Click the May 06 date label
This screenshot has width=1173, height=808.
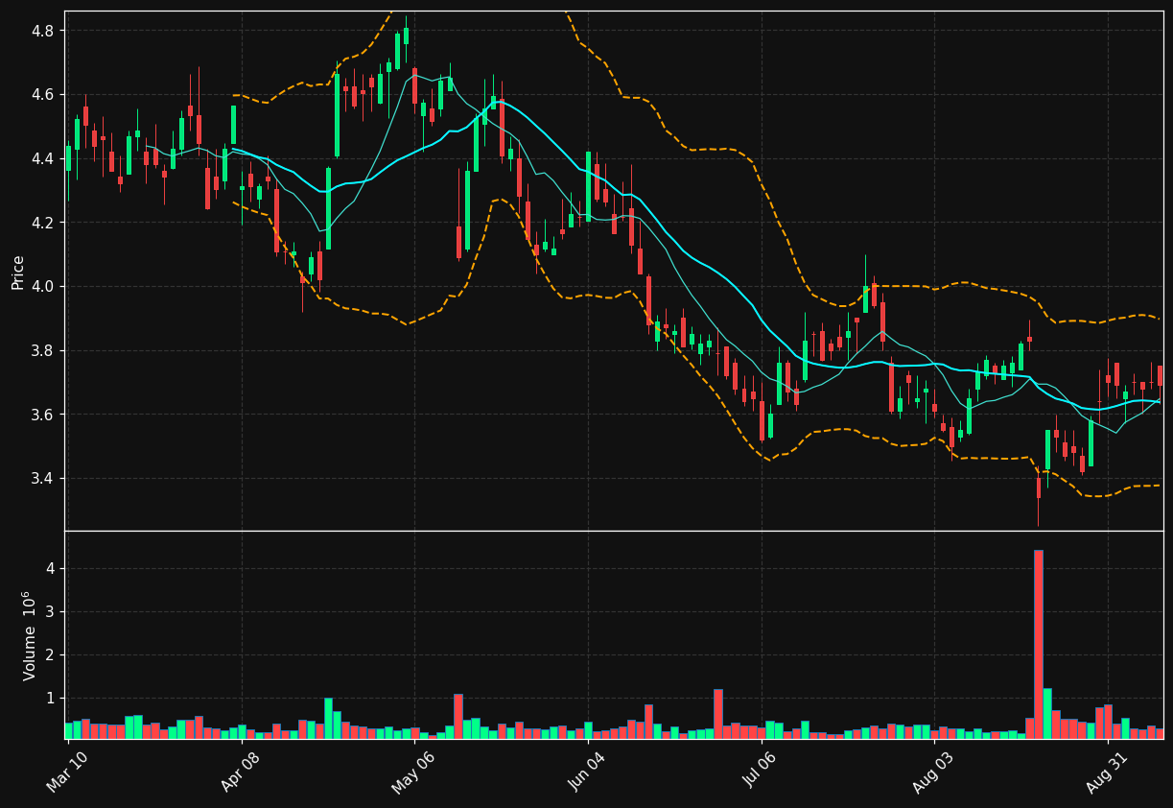click(413, 771)
